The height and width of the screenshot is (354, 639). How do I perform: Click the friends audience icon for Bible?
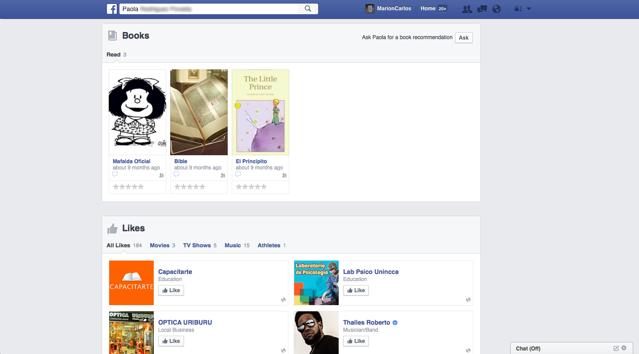pyautogui.click(x=223, y=176)
